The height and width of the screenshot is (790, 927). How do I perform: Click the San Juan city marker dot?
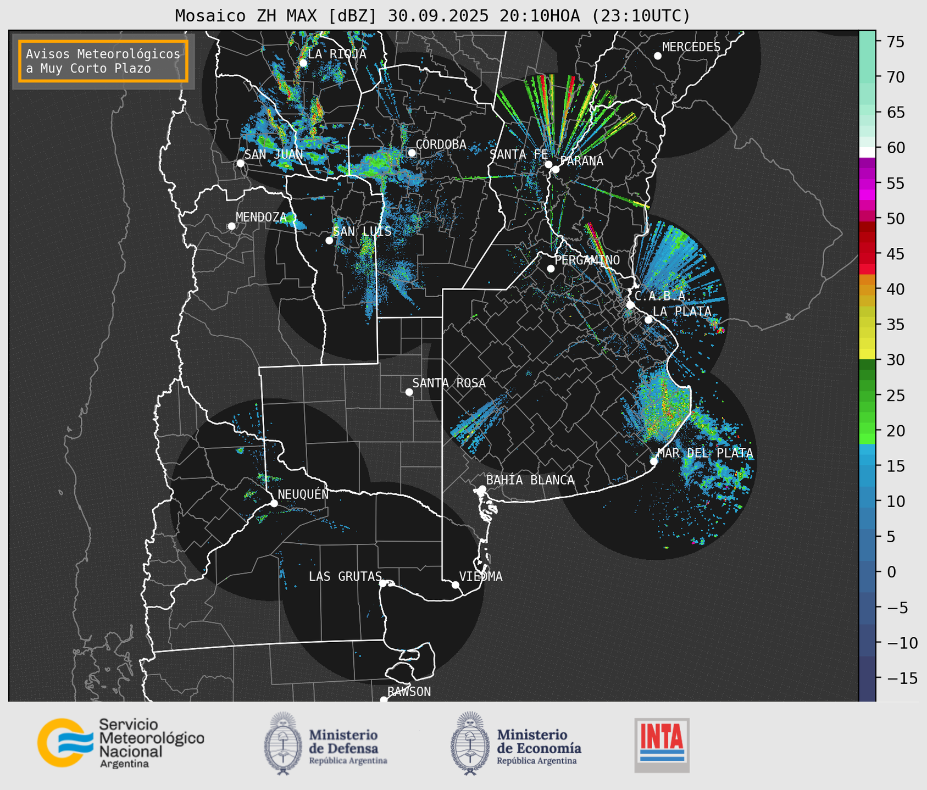[x=240, y=163]
